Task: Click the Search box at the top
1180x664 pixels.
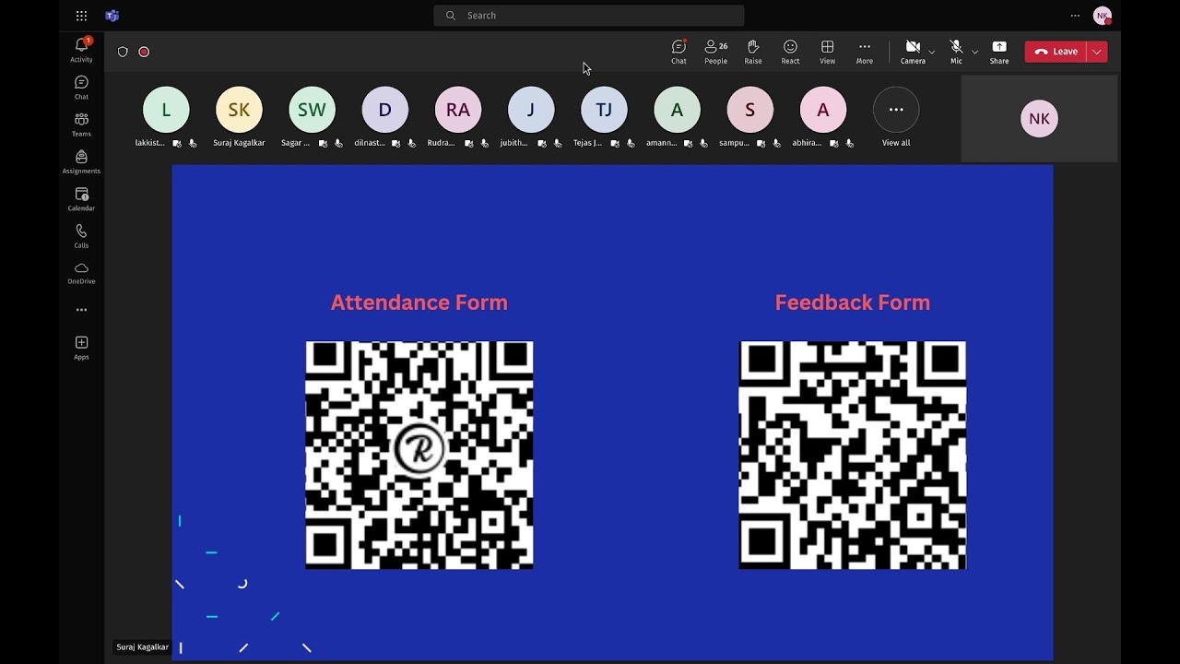Action: pyautogui.click(x=589, y=16)
